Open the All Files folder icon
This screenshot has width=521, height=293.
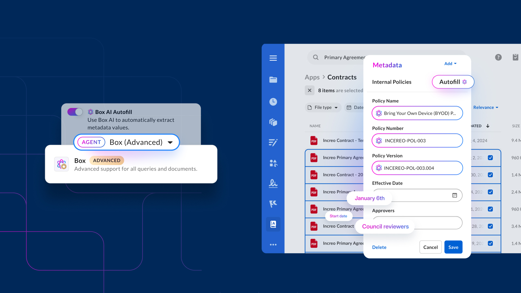click(x=273, y=79)
